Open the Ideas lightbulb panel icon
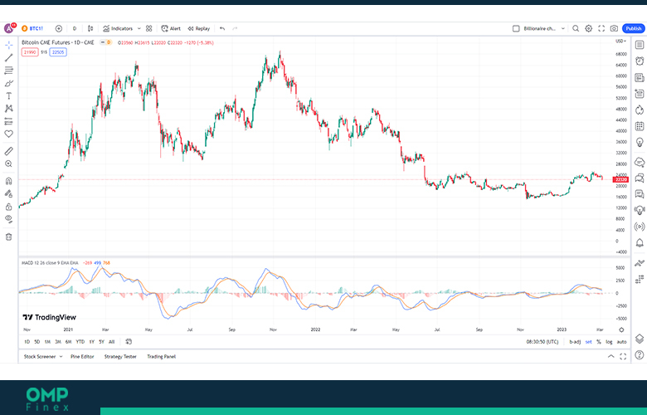 (640, 143)
